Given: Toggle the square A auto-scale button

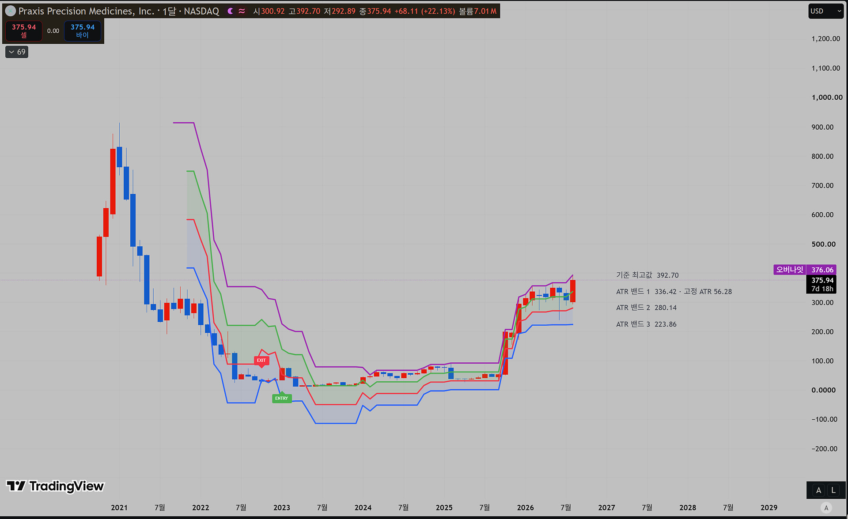Looking at the screenshot, I should tap(818, 490).
